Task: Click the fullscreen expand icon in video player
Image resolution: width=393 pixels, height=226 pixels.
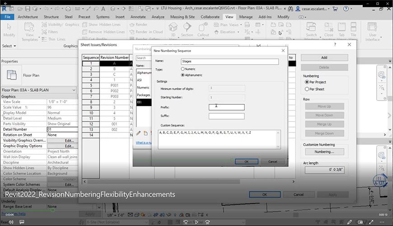Action: click(371, 222)
